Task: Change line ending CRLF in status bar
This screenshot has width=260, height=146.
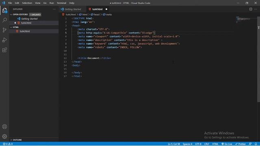Action: pos(207,144)
